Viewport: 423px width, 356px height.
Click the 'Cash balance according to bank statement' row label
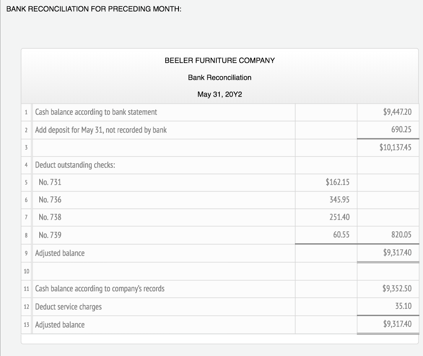[x=96, y=112]
